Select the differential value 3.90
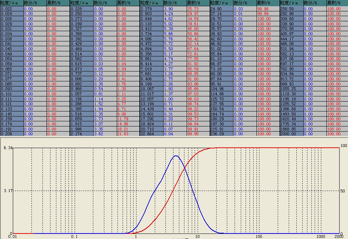The image size is (348, 239). [x=168, y=9]
